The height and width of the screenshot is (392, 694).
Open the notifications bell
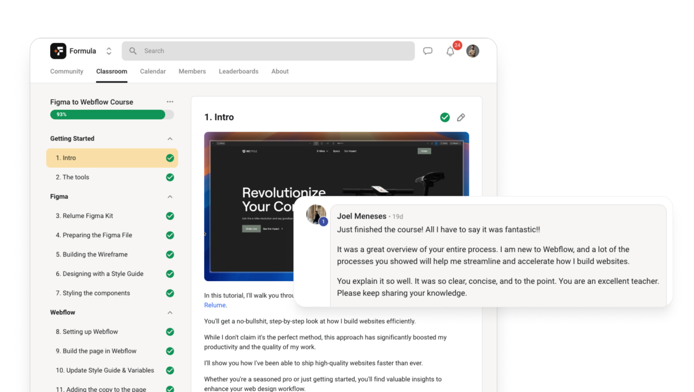(x=450, y=51)
